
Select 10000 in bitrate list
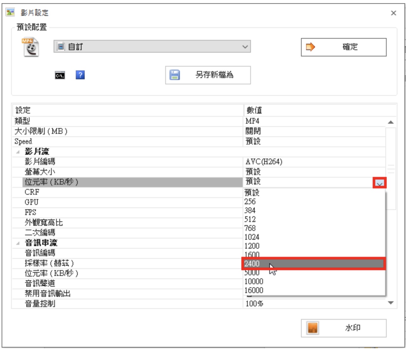(x=314, y=281)
